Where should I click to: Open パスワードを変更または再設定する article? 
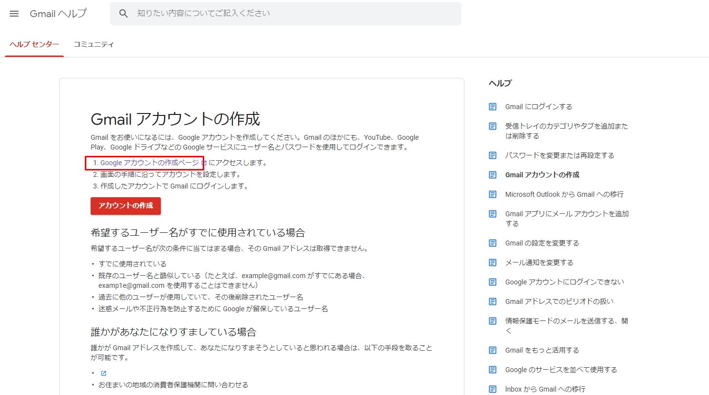pyautogui.click(x=559, y=155)
